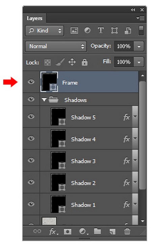Lock position move icon
This screenshot has width=152, height=246.
click(x=72, y=62)
